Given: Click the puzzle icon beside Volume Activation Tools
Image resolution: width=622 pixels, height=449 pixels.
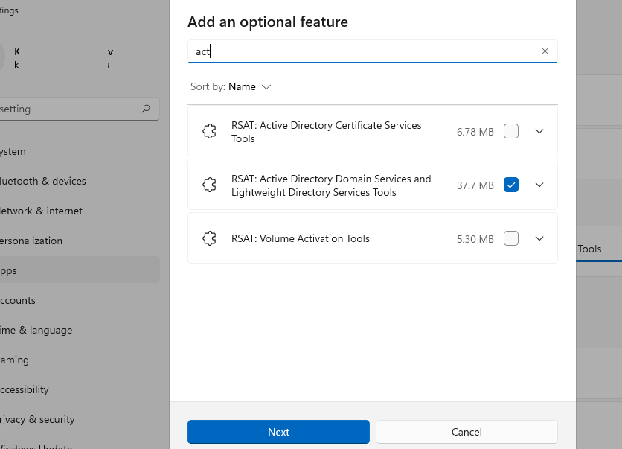Looking at the screenshot, I should tap(209, 238).
